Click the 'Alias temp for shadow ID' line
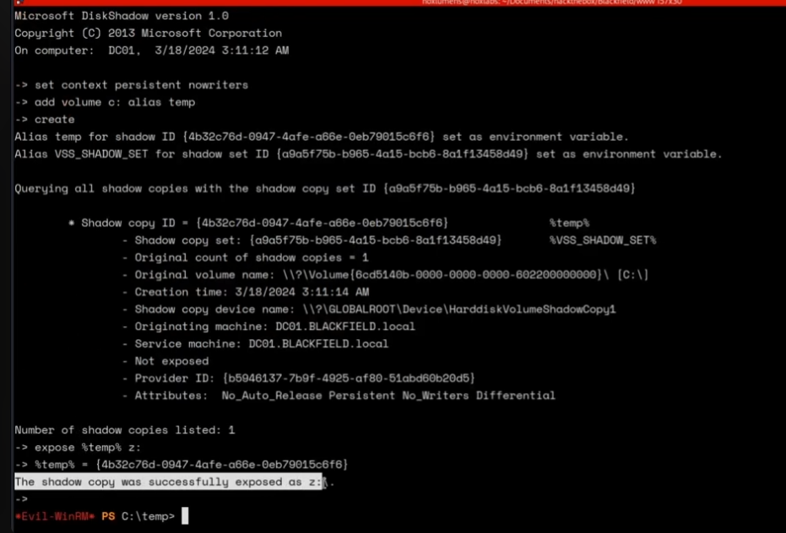Viewport: 786px width, 533px height. (x=322, y=137)
